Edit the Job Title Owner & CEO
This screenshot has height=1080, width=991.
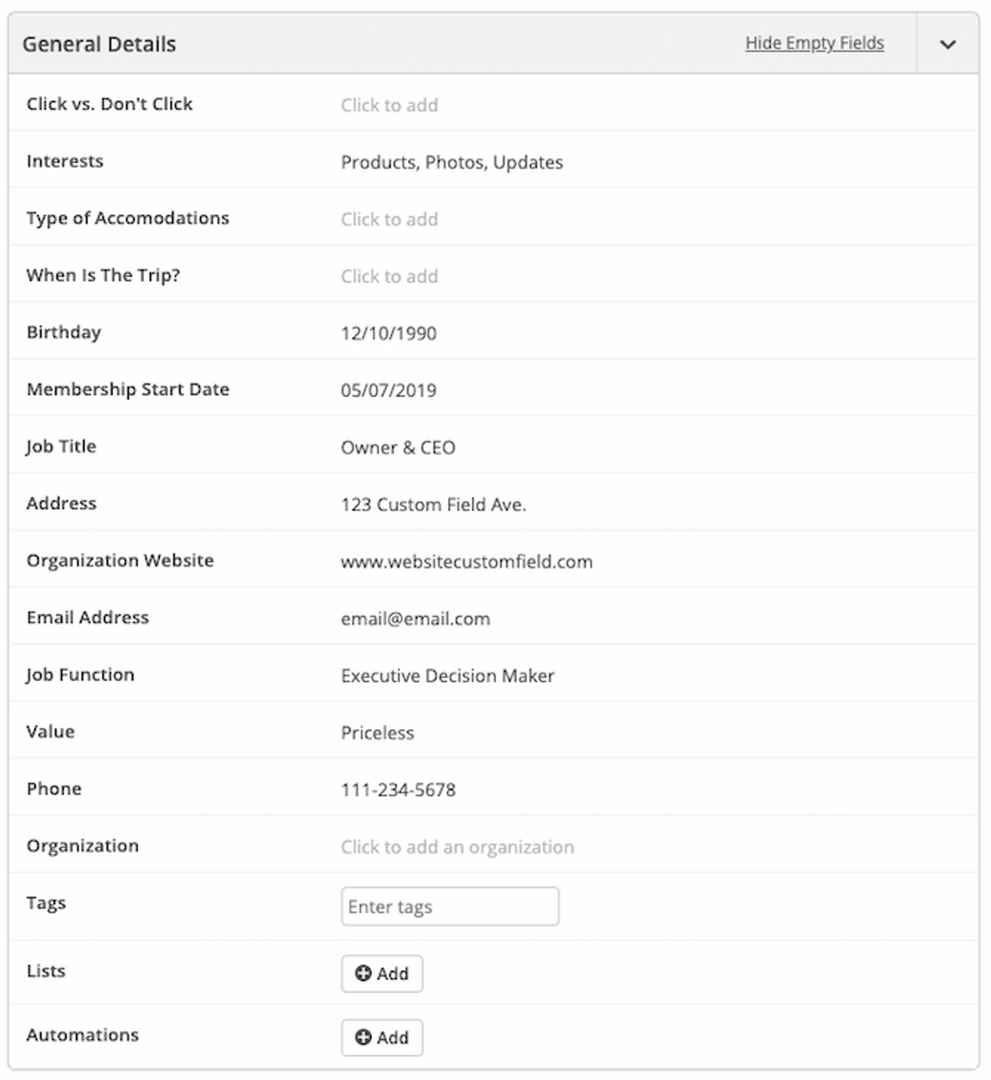coord(399,448)
